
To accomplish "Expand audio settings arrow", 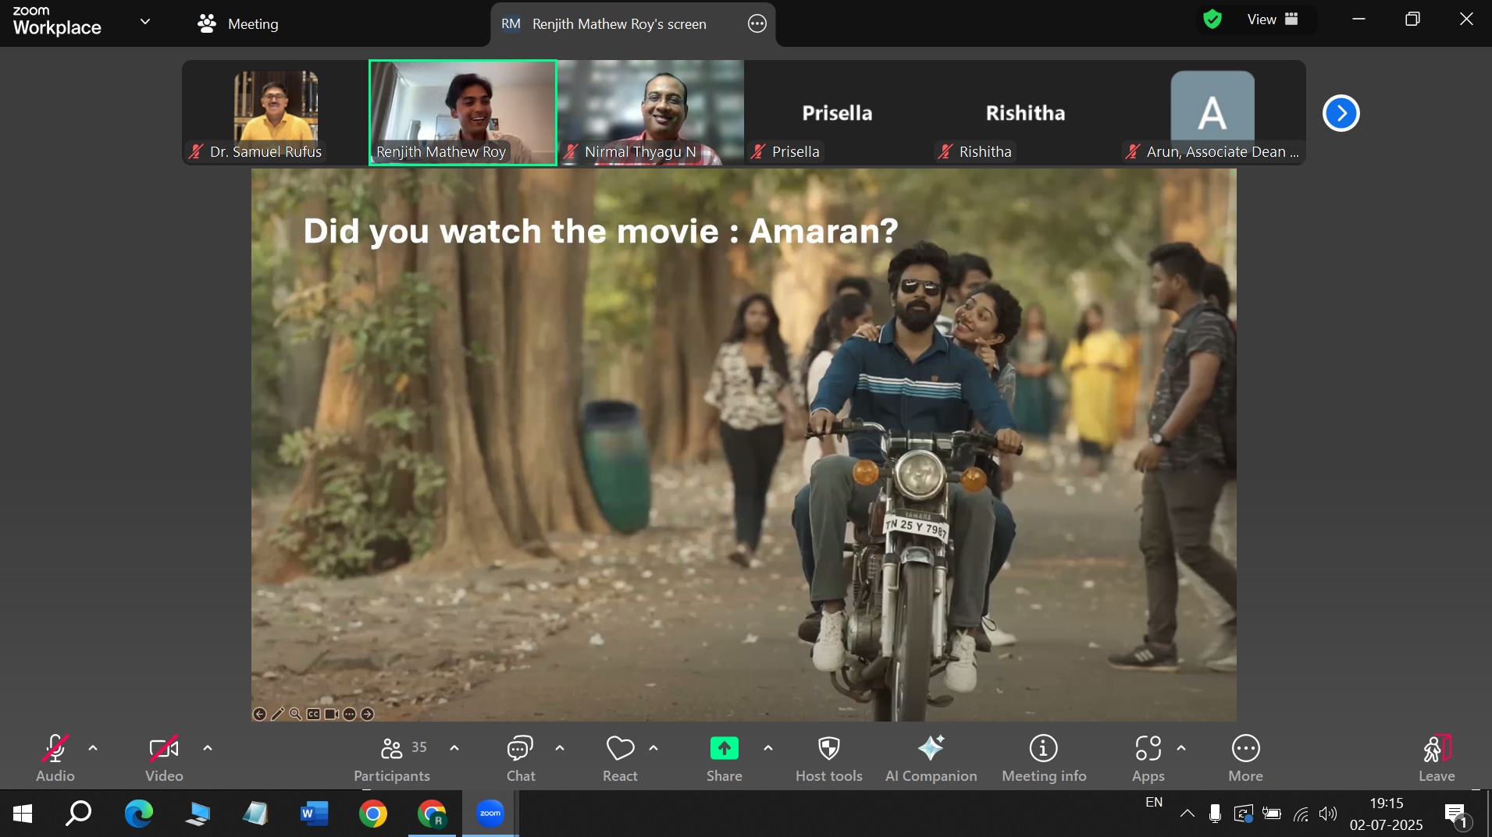I will (93, 748).
